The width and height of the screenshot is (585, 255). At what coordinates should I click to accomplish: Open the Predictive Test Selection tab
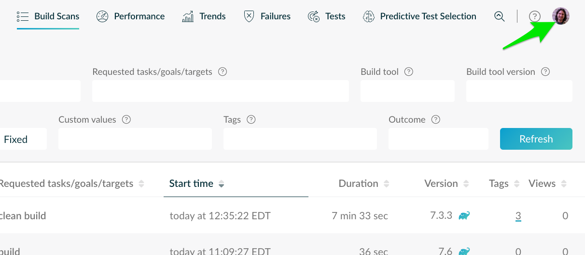419,16
